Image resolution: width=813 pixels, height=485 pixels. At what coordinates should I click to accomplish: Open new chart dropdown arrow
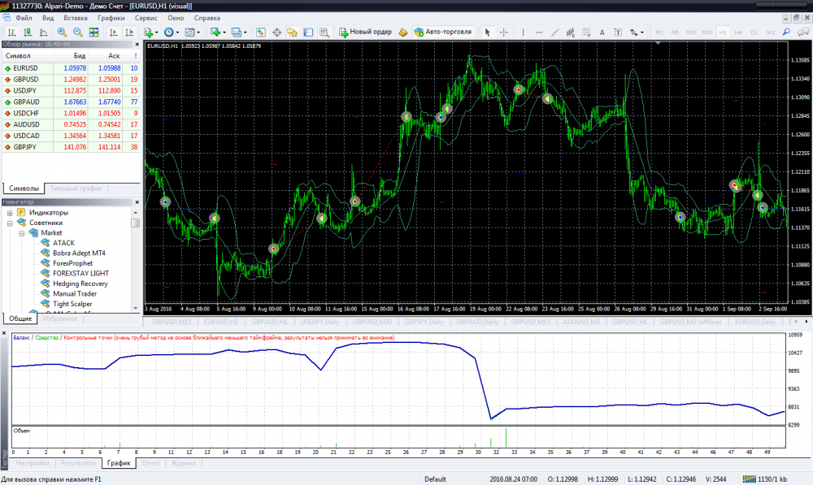tap(224, 32)
